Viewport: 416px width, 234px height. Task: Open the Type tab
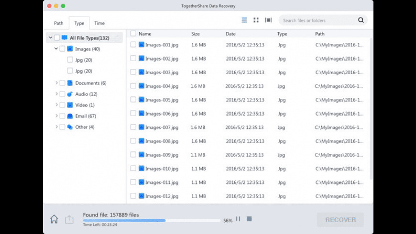tap(79, 23)
